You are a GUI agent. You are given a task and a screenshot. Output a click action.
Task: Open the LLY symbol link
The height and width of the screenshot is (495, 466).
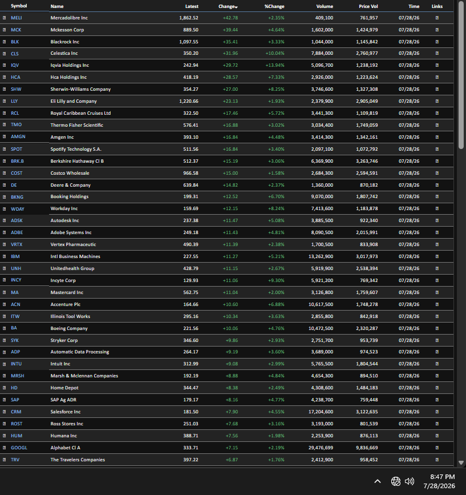coord(14,101)
